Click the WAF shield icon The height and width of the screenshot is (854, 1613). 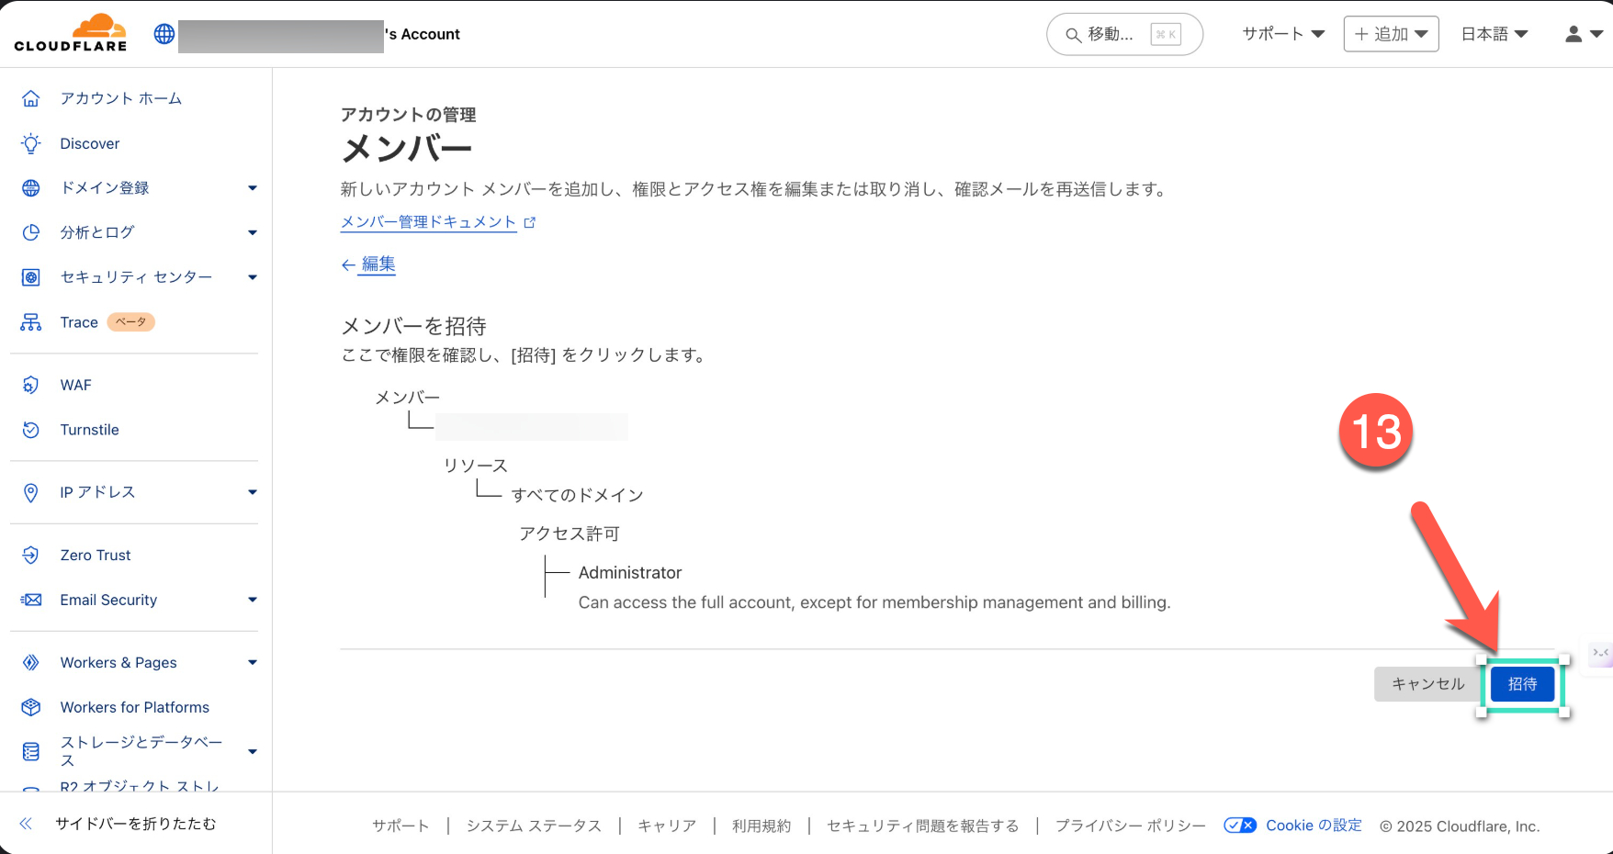click(31, 385)
